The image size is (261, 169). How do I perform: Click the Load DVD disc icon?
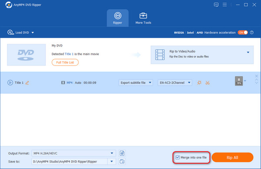click(x=10, y=33)
